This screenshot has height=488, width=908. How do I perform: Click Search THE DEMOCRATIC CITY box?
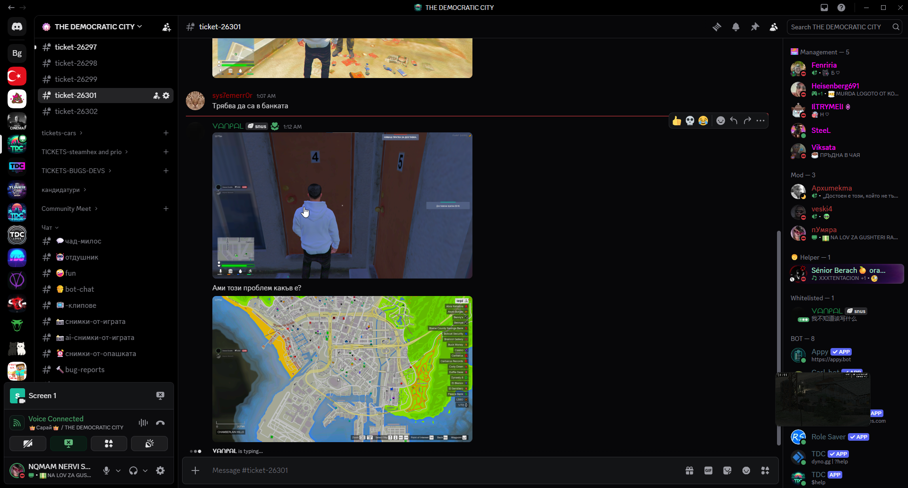click(844, 27)
